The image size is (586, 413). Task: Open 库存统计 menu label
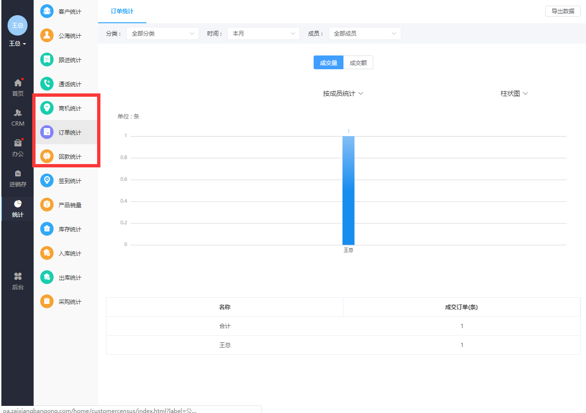[x=70, y=229]
